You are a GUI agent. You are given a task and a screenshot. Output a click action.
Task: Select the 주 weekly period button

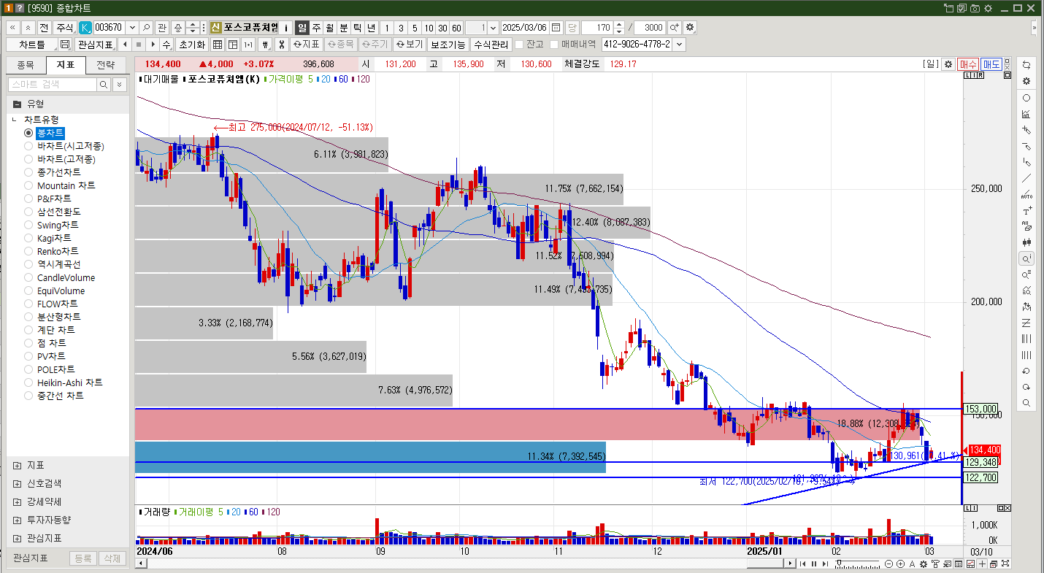(x=316, y=27)
